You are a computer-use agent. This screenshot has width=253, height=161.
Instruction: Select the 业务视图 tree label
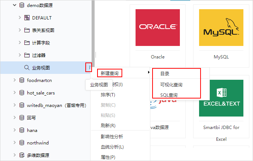tap(41, 68)
